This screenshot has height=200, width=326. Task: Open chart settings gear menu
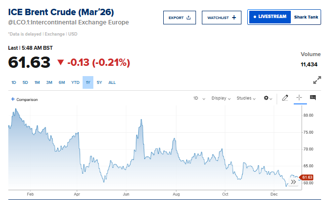point(268,98)
